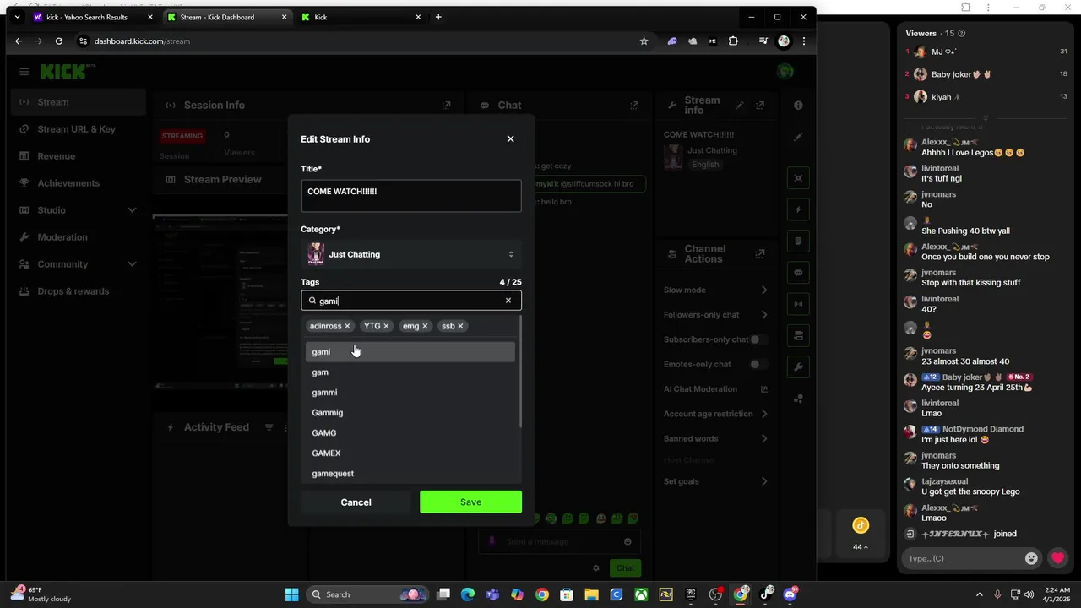Edit the stream Title text field

[411, 196]
